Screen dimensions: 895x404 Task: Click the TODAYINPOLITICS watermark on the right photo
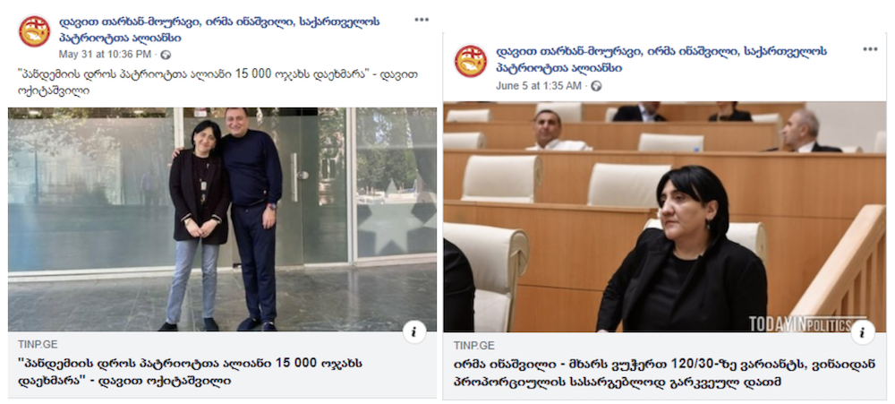807,324
